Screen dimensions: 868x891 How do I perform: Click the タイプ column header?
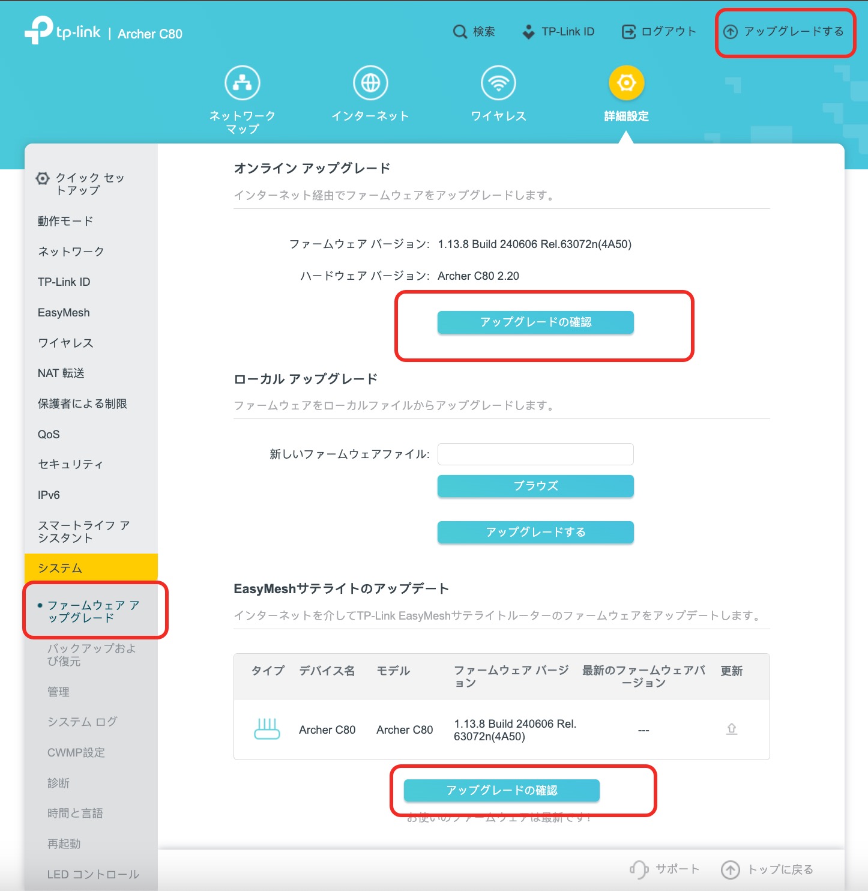[268, 671]
